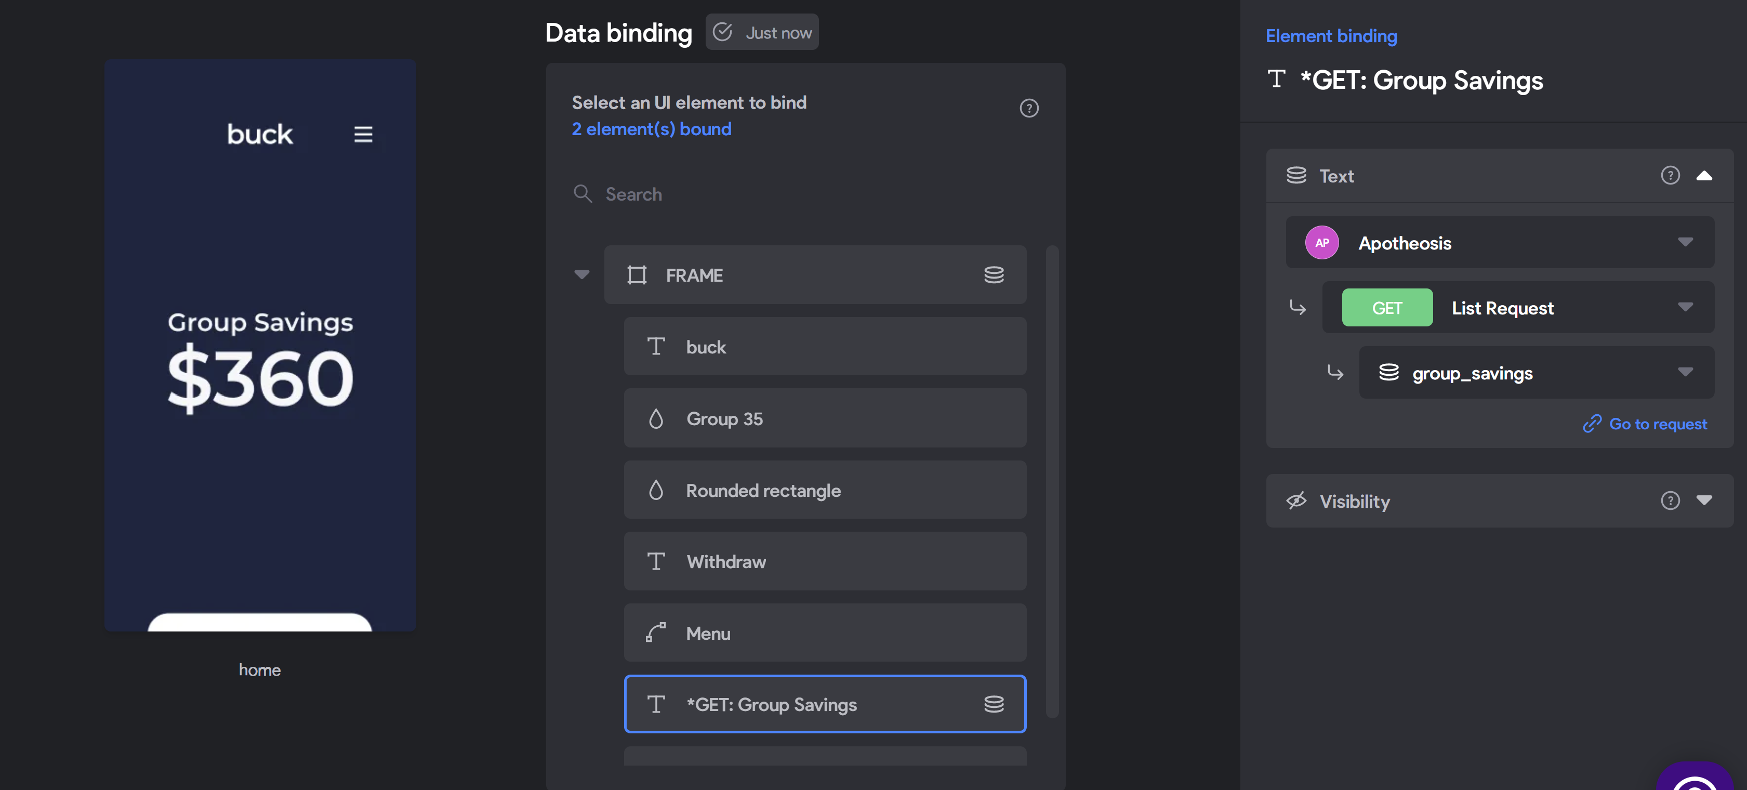Click the green GET method badge

(x=1387, y=308)
